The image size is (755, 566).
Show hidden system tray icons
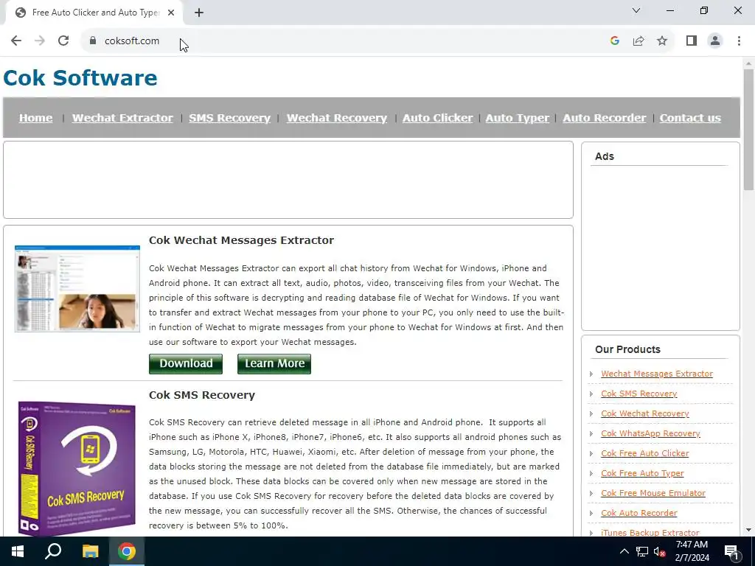624,551
